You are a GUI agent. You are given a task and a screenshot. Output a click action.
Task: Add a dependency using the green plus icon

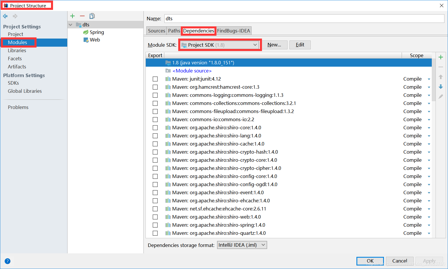(441, 57)
